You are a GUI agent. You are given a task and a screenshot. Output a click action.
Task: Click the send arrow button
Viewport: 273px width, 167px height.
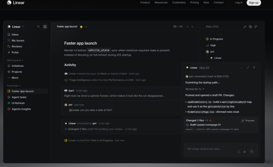[252, 152]
